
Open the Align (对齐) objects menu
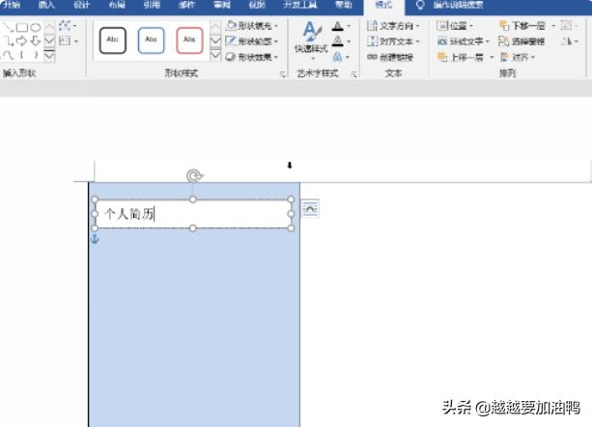click(520, 57)
